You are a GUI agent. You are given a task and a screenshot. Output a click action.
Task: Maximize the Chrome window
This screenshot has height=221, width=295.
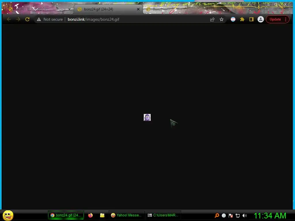tap(276, 4)
